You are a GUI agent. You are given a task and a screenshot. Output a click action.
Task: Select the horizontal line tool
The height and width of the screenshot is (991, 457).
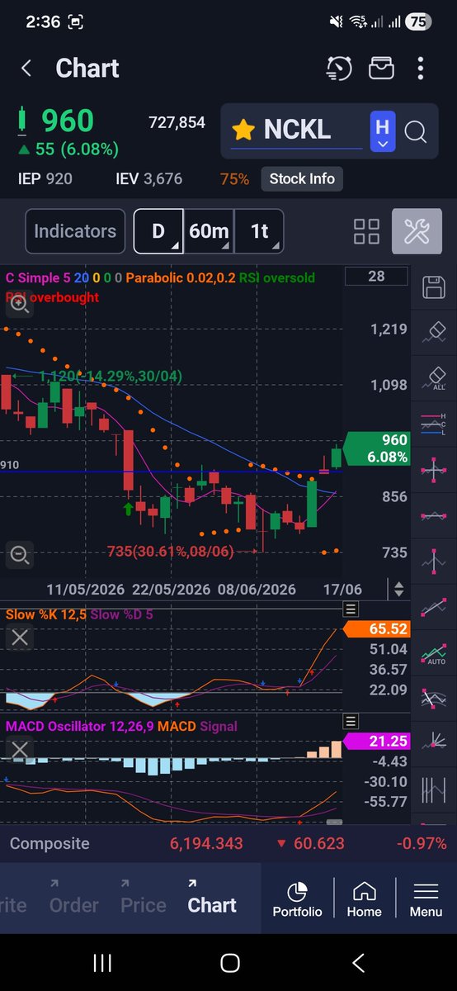tap(433, 515)
